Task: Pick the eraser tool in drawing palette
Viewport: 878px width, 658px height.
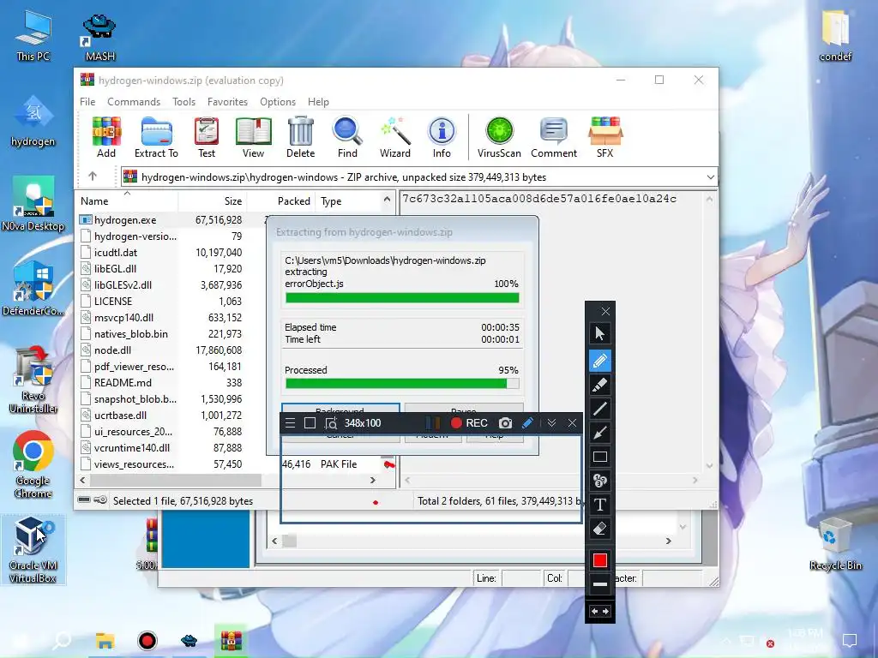Action: (599, 529)
